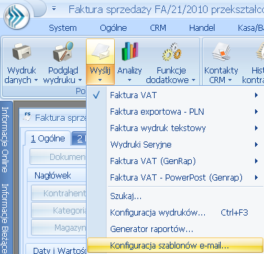Open the Ogólne ribbon tab
The height and width of the screenshot is (254, 264).
113,28
